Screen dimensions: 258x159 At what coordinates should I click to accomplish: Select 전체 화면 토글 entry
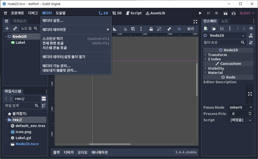click(76, 43)
